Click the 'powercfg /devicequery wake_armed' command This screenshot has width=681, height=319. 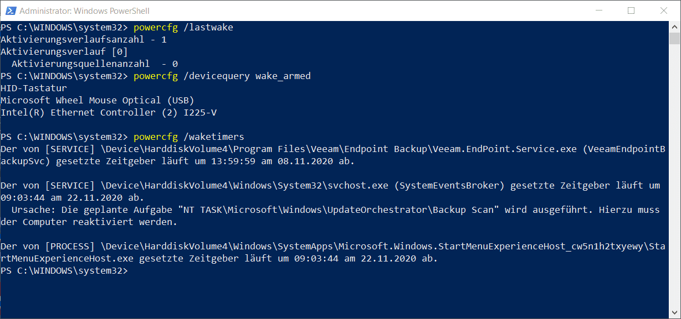[222, 76]
